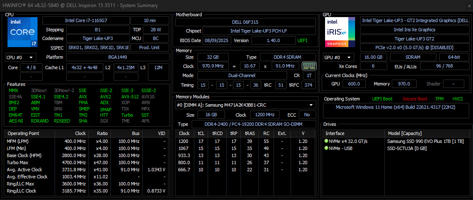Click the HVCI indicator
473x200 pixels.
pos(458,99)
